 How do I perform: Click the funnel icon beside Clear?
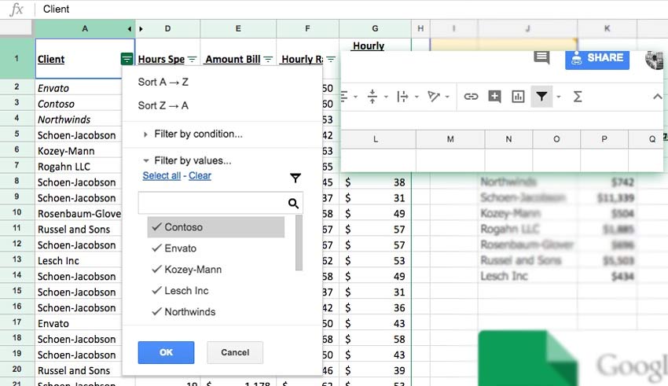click(x=295, y=178)
